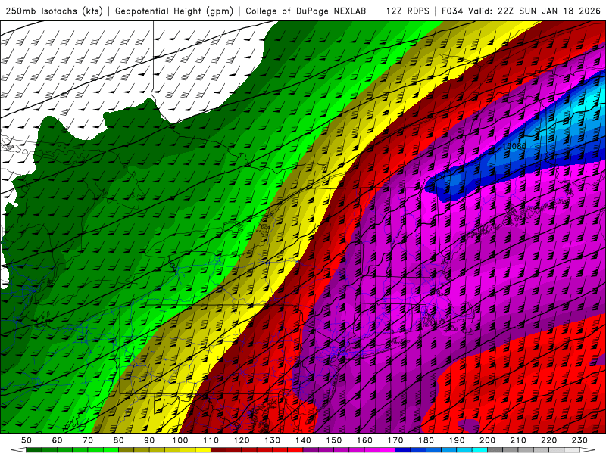Click the legend value "220"

(x=548, y=440)
